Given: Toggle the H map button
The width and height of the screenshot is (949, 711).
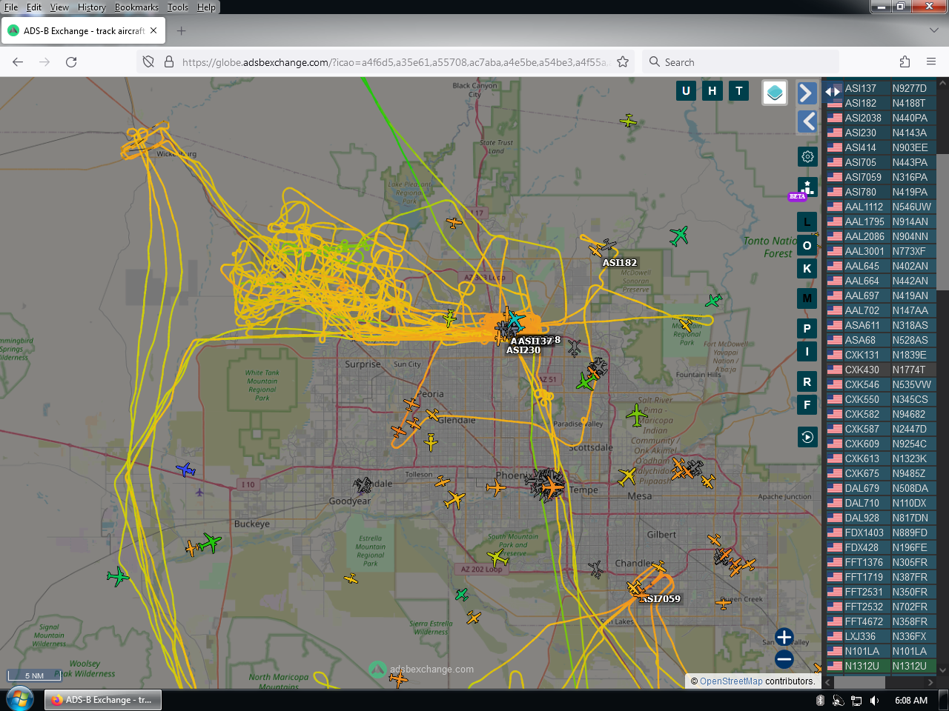Looking at the screenshot, I should [712, 91].
